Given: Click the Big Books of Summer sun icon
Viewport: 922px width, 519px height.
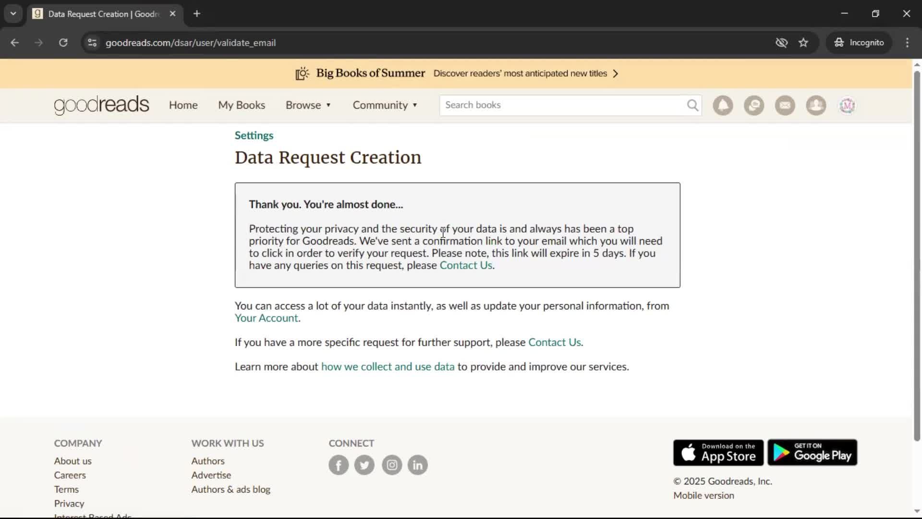Looking at the screenshot, I should pos(302,74).
